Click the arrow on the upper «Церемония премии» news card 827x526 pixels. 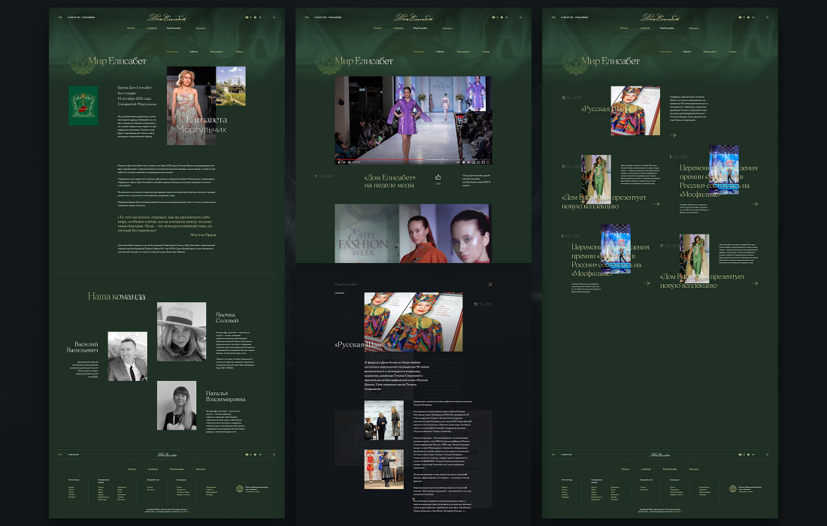[755, 204]
